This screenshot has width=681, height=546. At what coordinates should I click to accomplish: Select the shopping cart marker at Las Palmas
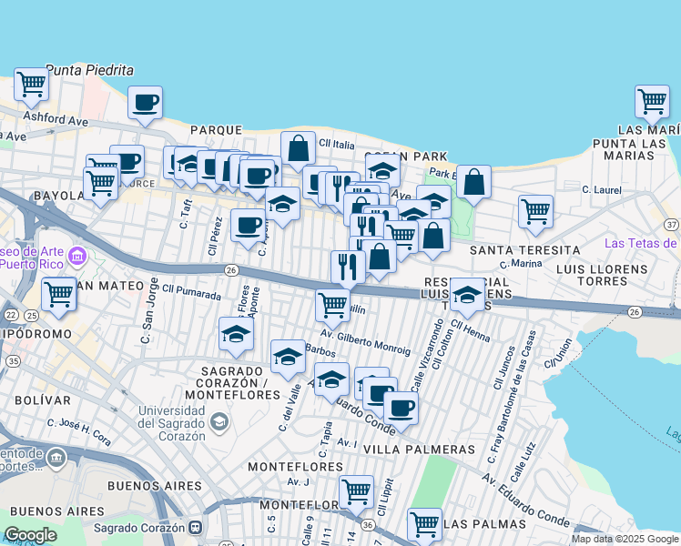click(424, 524)
